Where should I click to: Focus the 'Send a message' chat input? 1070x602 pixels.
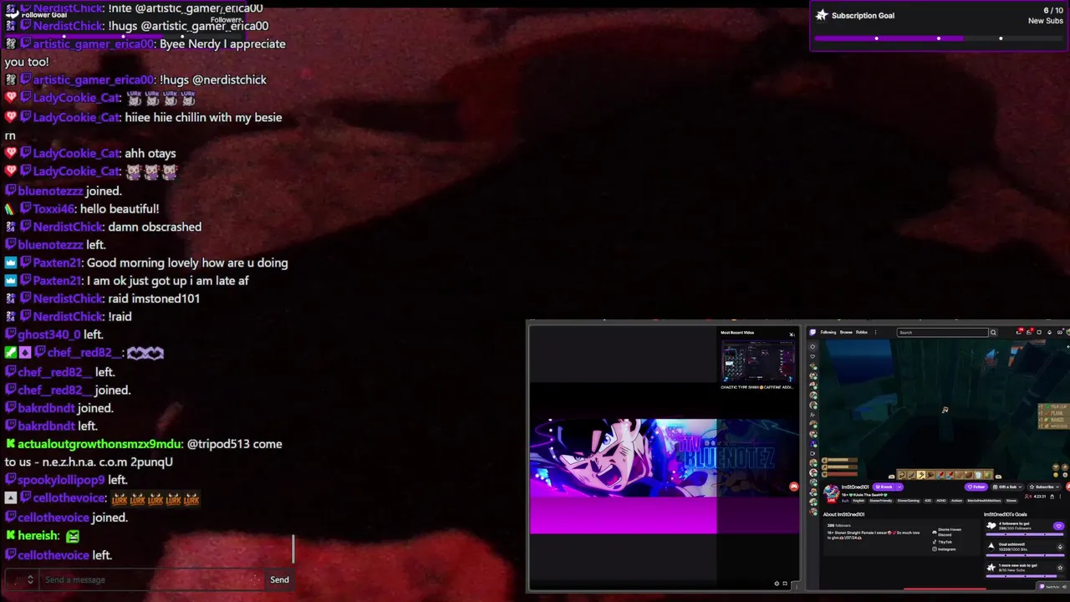click(150, 579)
